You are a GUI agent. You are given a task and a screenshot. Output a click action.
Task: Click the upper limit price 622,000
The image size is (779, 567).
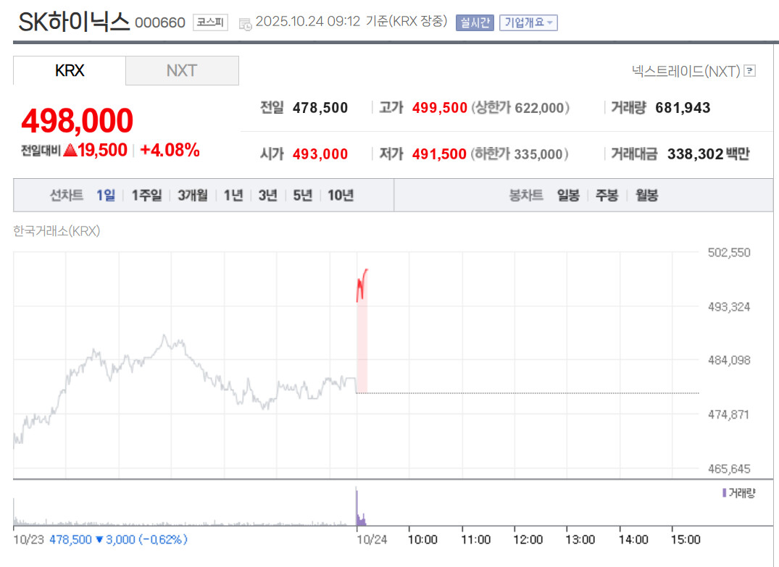[539, 108]
